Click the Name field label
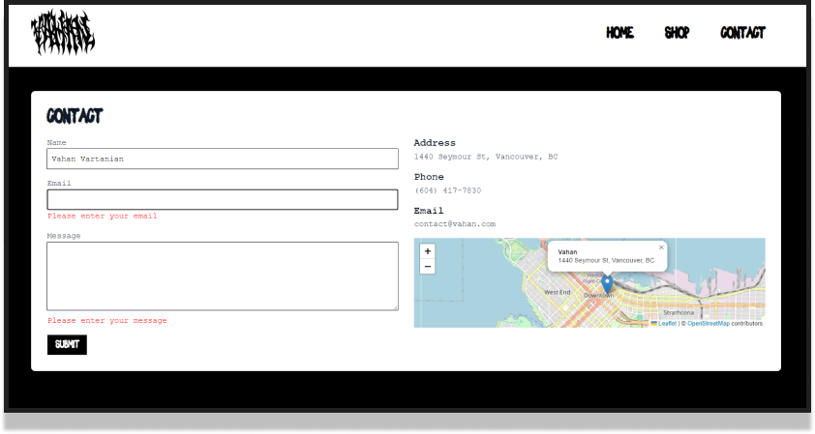 click(57, 142)
